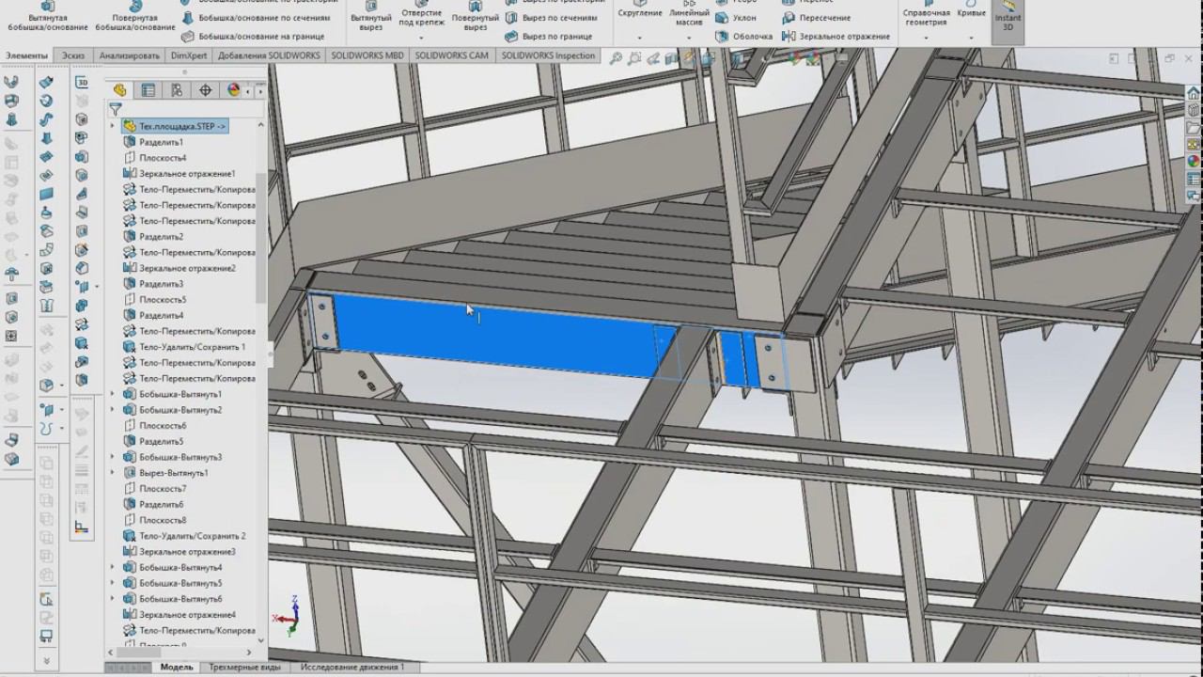Click Зеркальное отражение in ribbon
1203x677 pixels.
(836, 37)
